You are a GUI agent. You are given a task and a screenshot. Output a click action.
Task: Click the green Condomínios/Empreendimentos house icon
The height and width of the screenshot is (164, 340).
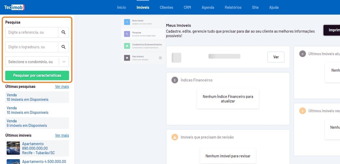point(127,46)
